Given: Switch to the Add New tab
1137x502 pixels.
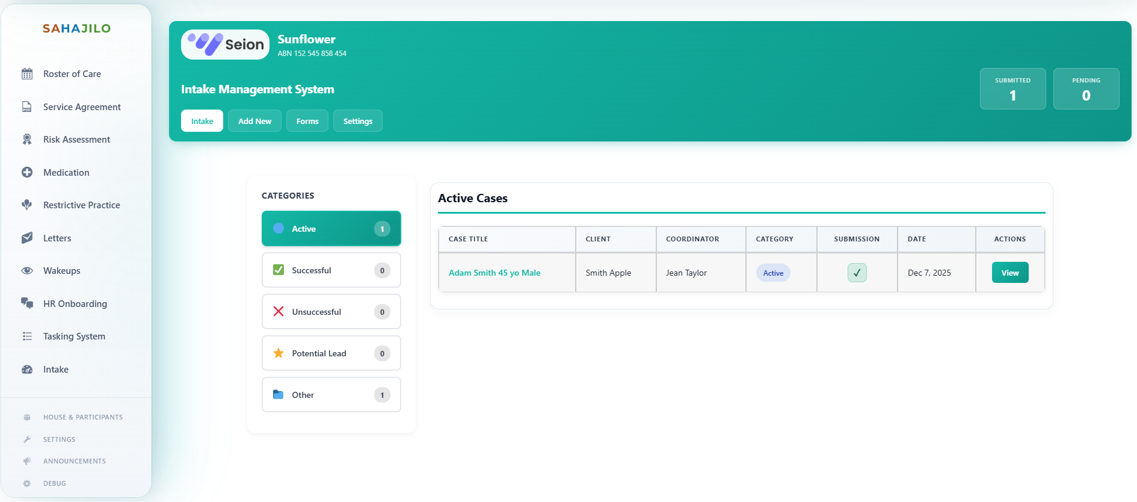Looking at the screenshot, I should (254, 121).
